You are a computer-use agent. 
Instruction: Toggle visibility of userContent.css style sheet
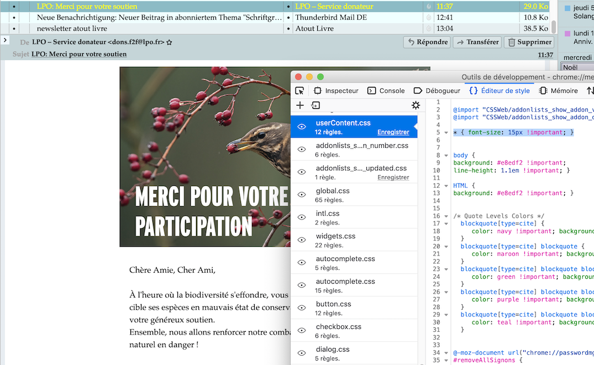click(x=302, y=127)
